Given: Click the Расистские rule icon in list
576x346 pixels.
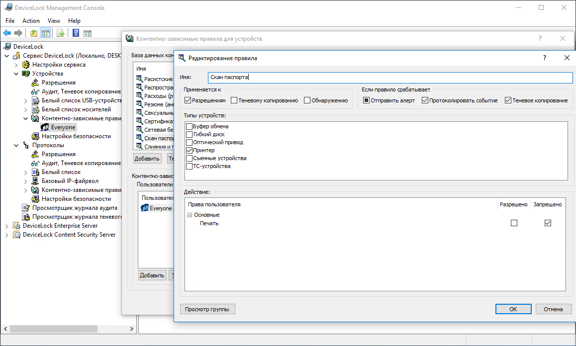Looking at the screenshot, I should tap(139, 79).
